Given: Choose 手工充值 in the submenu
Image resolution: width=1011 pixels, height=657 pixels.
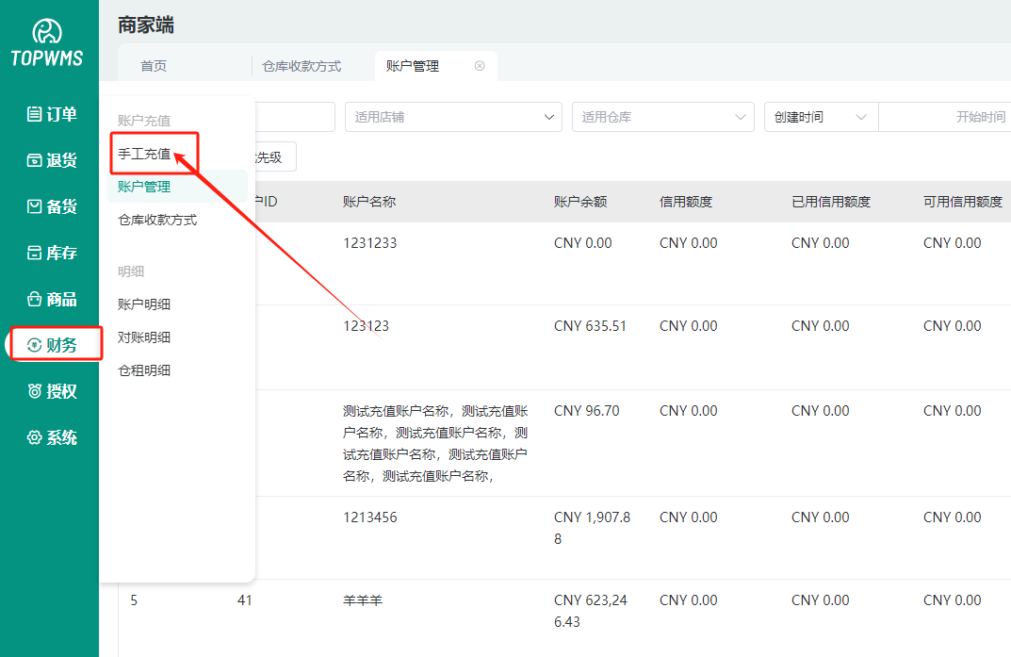Looking at the screenshot, I should click(144, 154).
